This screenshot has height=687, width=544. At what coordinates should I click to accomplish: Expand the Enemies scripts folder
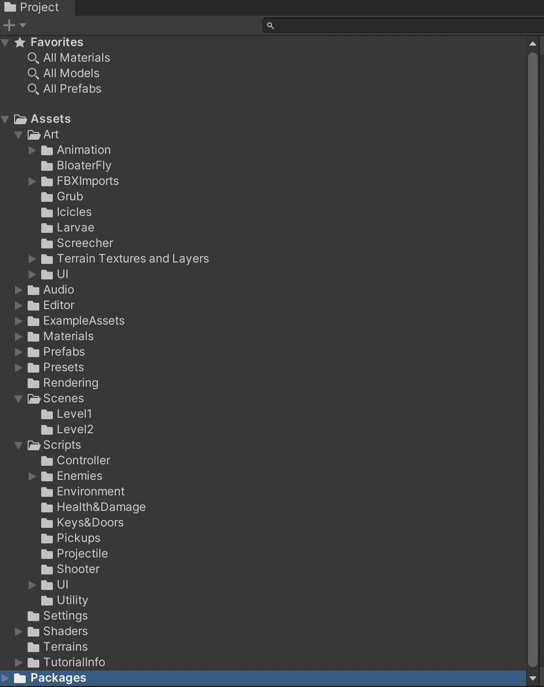(x=32, y=476)
